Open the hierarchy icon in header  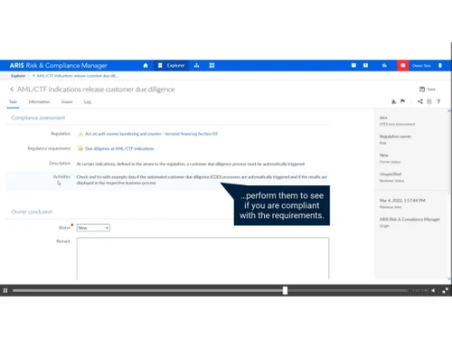click(196, 65)
